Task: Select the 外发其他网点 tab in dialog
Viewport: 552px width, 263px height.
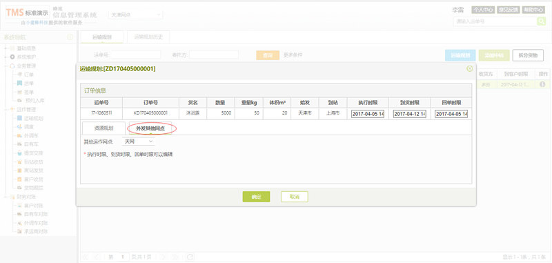Action: pyautogui.click(x=150, y=128)
